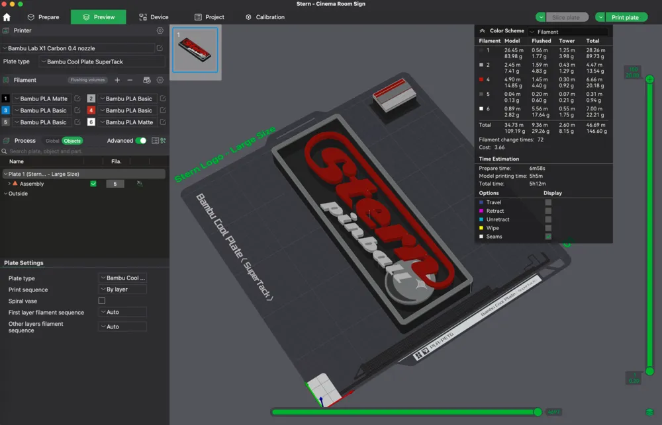This screenshot has height=425, width=662.
Task: Expand the Assembly tree item
Action: (9, 184)
